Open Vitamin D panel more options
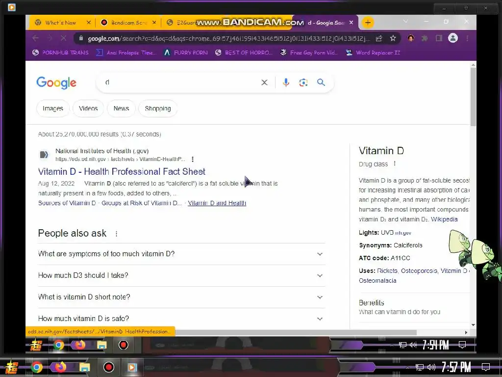502x377 pixels. (395, 163)
